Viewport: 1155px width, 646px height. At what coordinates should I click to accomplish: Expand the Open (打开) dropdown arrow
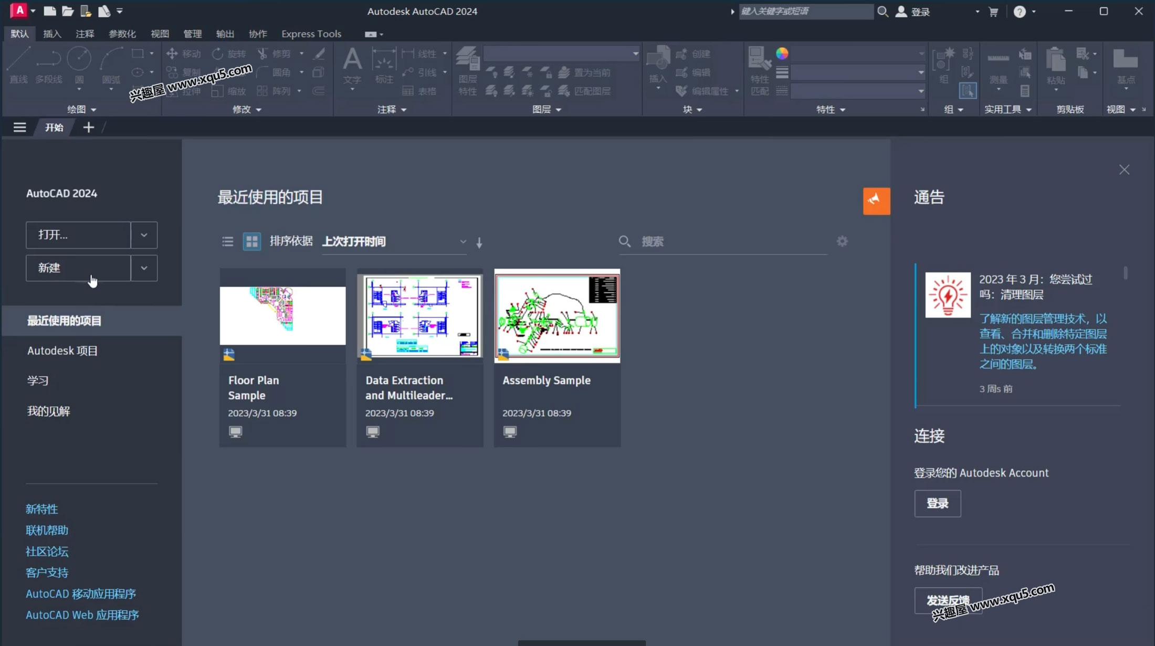[144, 235]
